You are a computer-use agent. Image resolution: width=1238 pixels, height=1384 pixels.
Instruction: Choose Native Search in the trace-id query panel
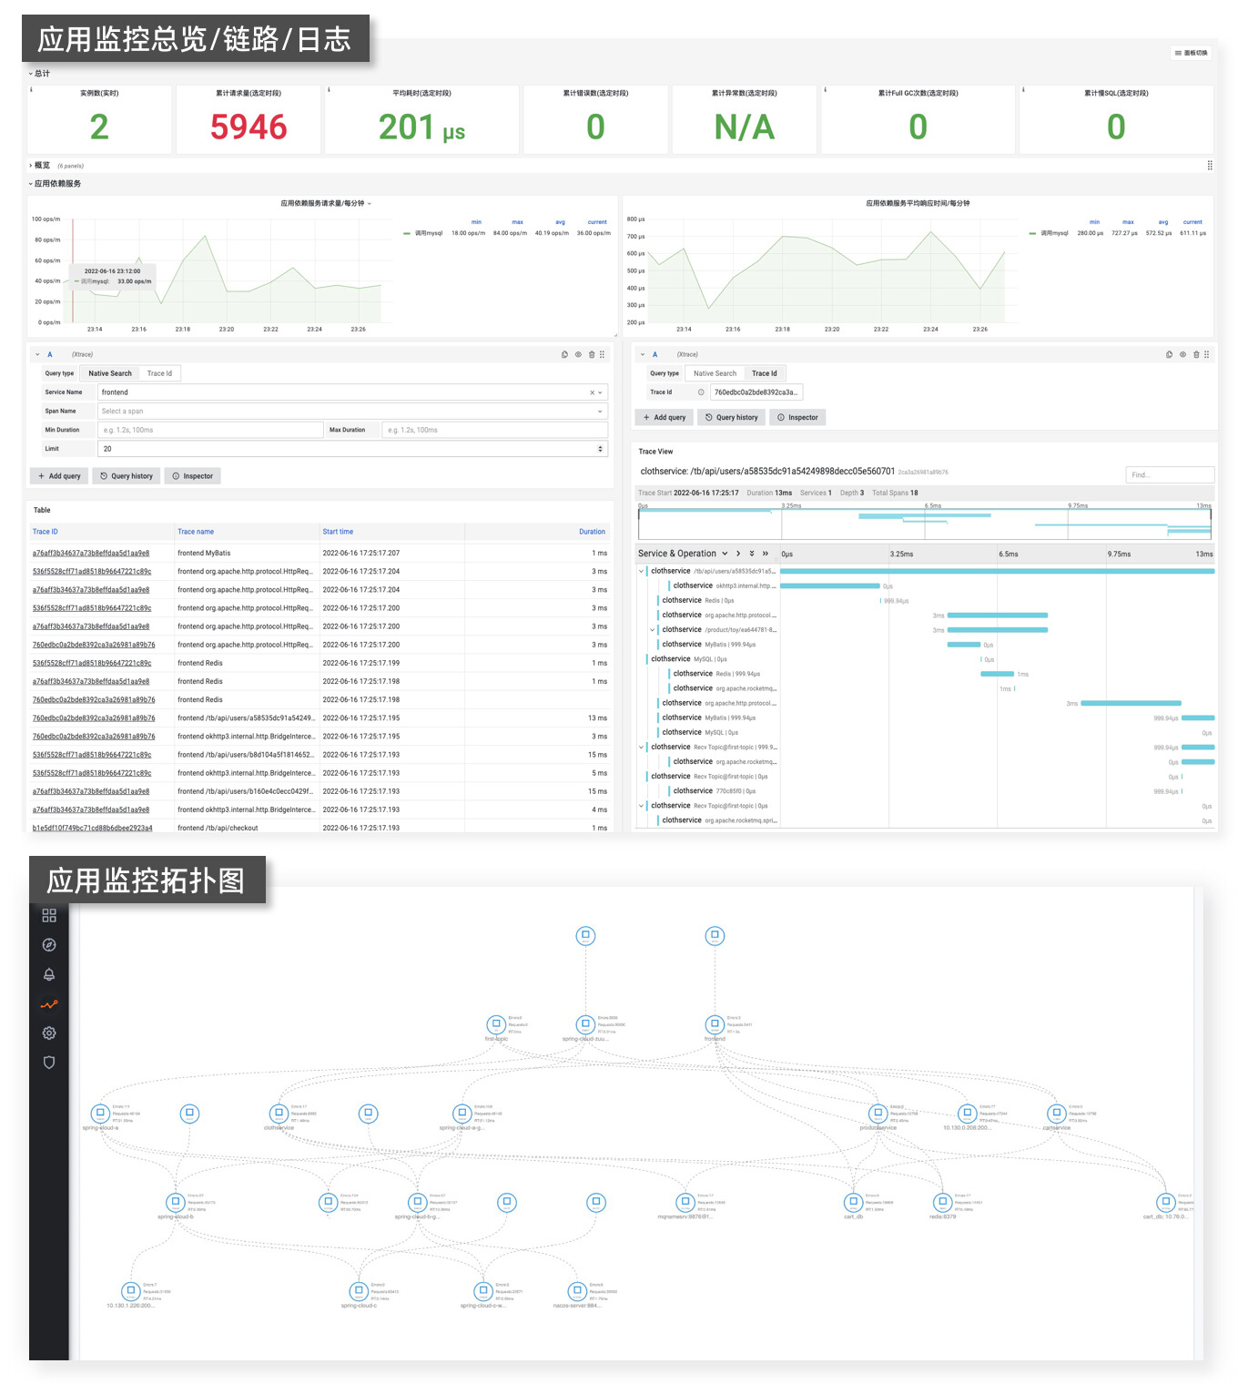(x=715, y=373)
